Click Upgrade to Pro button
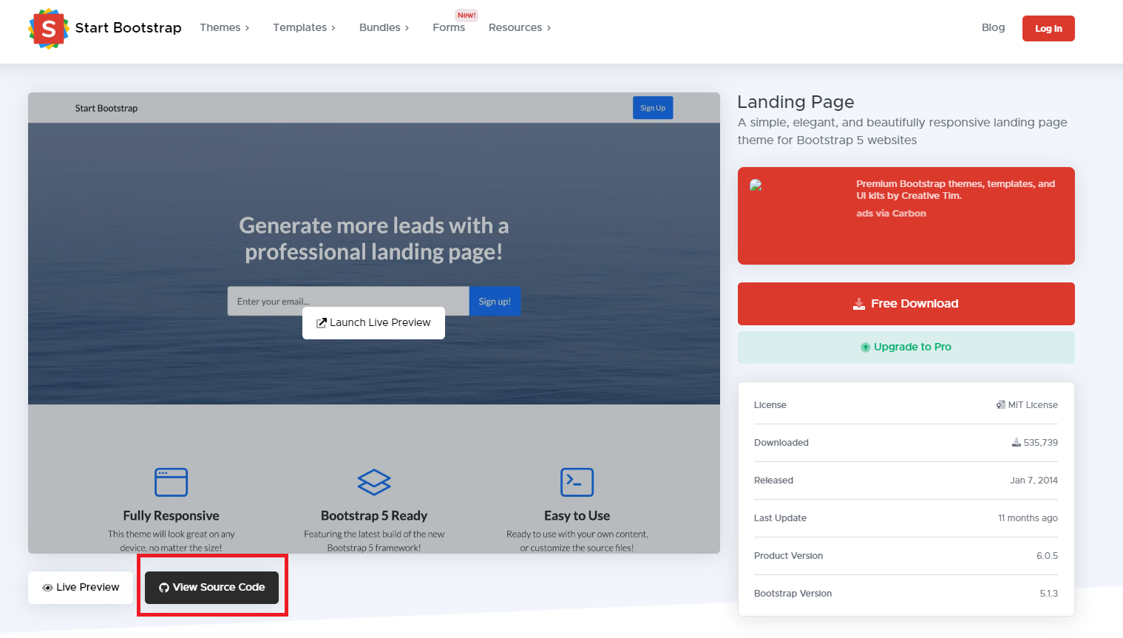 906,347
